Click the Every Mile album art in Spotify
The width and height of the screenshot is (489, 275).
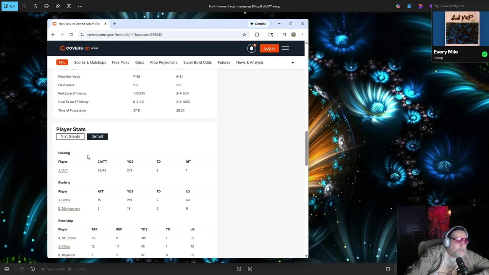[x=462, y=29]
